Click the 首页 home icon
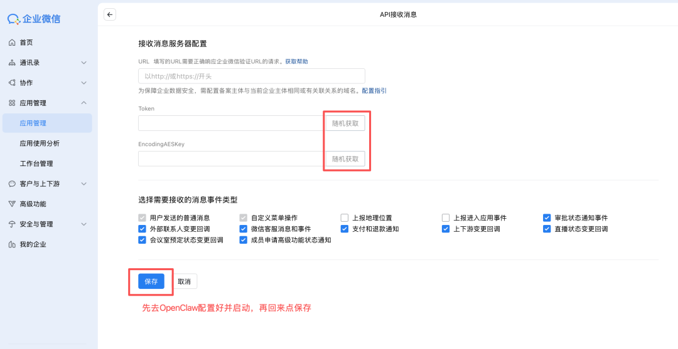 (12, 43)
